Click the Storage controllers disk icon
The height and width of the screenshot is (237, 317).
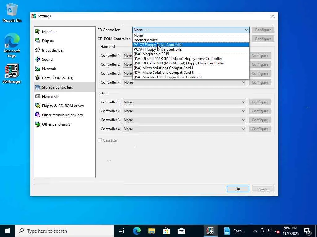coord(38,87)
